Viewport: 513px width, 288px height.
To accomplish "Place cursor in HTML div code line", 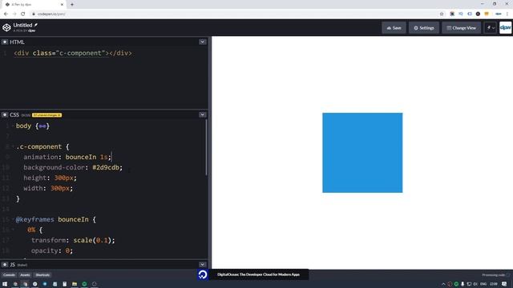I will [73, 54].
